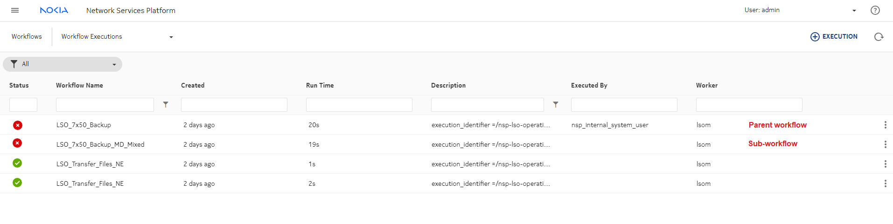Open more actions for LSO_7x50_Backup_MD_Mixed row

885,144
